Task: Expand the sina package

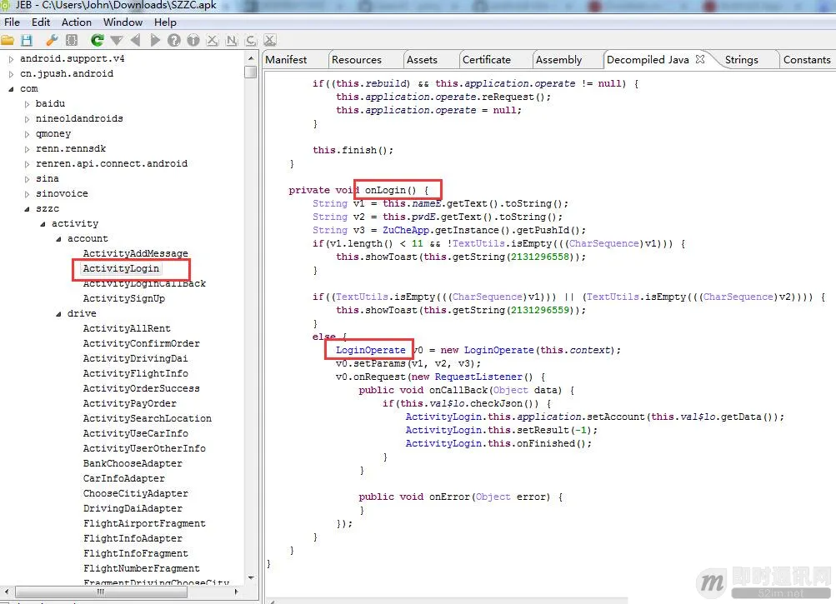Action: click(x=27, y=179)
